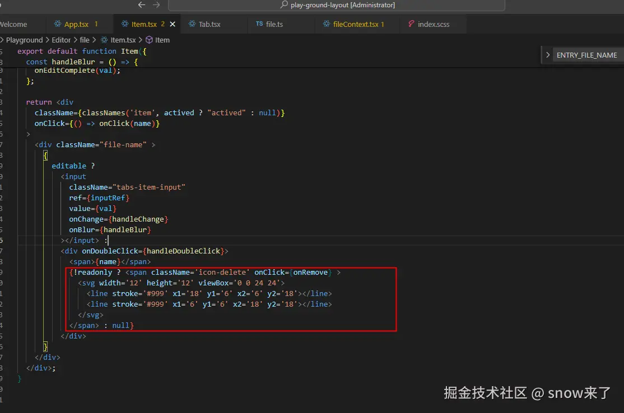Click className="tabs-item-input"

127,187
